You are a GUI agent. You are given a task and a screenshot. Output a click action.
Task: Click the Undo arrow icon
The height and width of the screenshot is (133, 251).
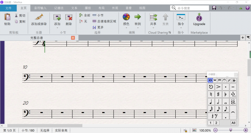[x=220, y=8]
